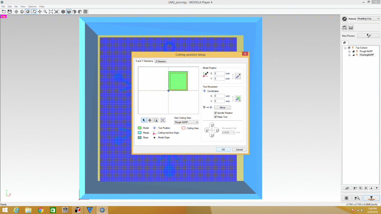Click the down arrow on movement pad
This screenshot has width=381, height=214.
(x=212, y=135)
